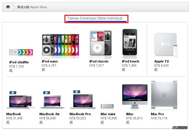Click the Mac mini product image

tap(107, 106)
